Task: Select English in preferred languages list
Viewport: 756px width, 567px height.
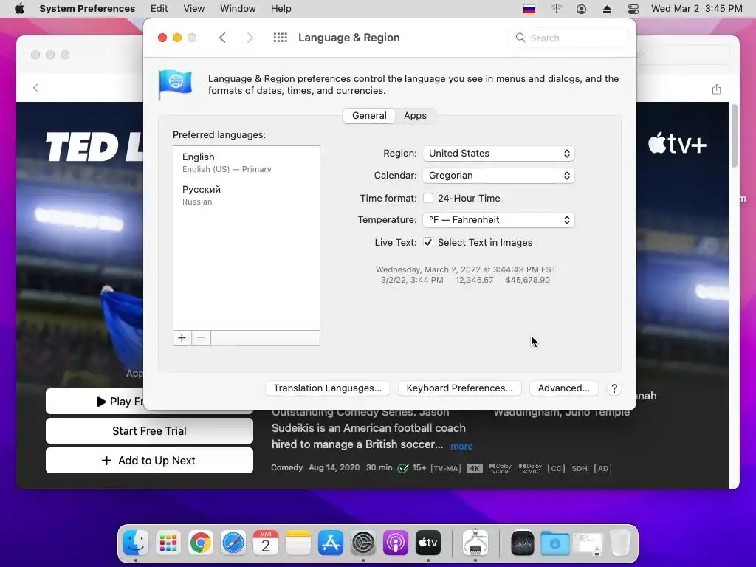Action: [247, 162]
